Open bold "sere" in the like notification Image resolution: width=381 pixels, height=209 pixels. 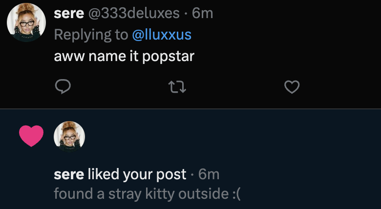tap(69, 174)
